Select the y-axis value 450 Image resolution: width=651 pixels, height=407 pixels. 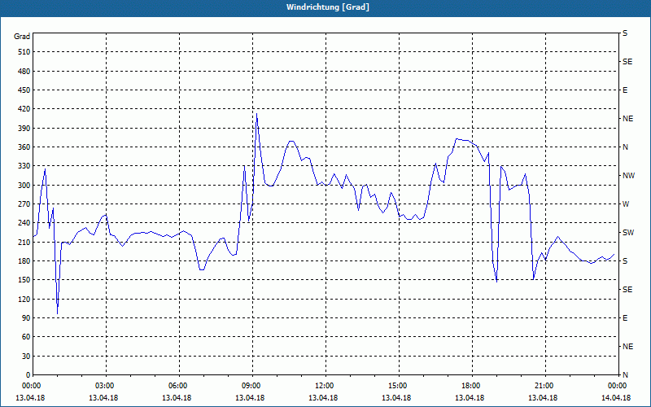coord(25,90)
